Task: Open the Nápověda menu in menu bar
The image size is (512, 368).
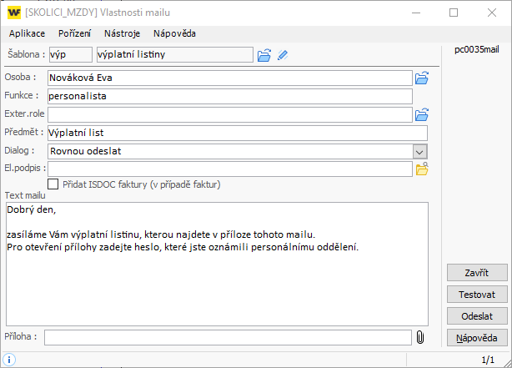Action: tap(174, 34)
